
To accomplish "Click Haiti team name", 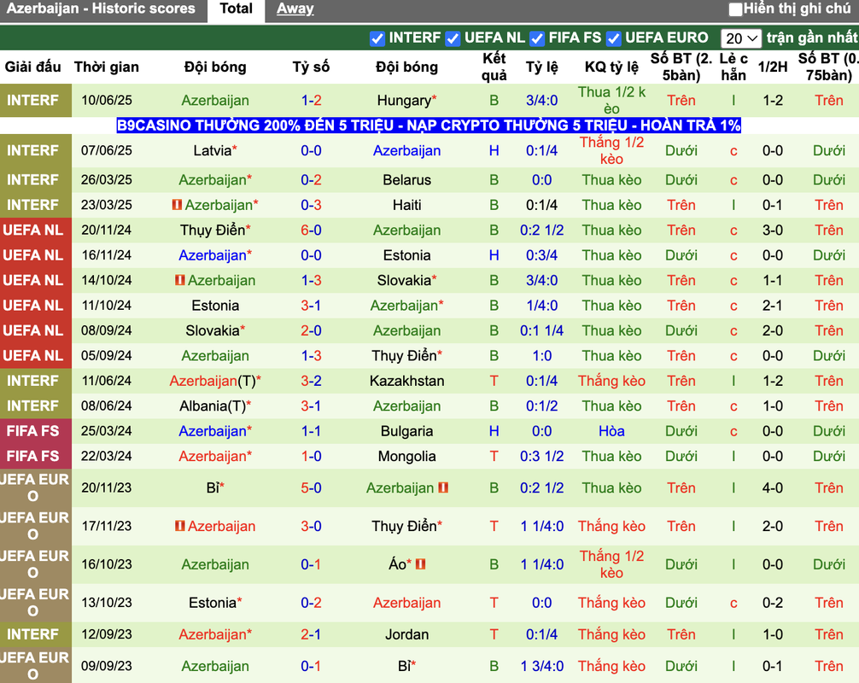I will click(406, 205).
